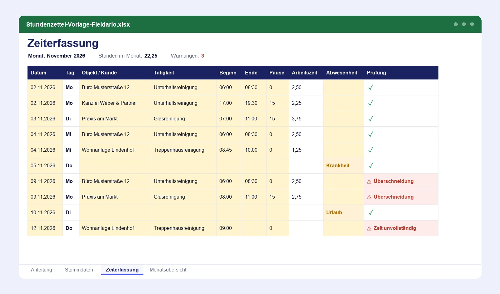Select the empty Ende cell for 12.11.2026
This screenshot has width=500, height=294.
click(254, 228)
